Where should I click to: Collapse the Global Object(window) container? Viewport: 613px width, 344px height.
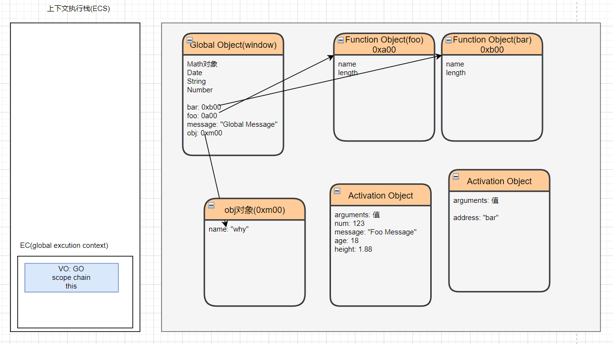coord(190,41)
